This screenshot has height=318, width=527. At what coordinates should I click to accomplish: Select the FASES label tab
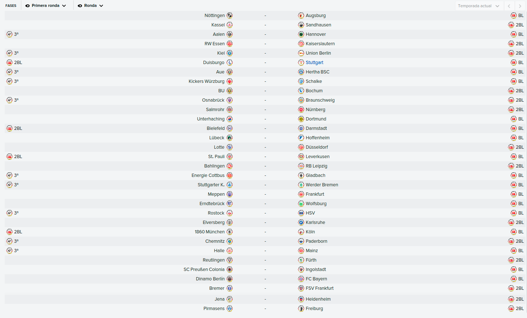click(11, 6)
